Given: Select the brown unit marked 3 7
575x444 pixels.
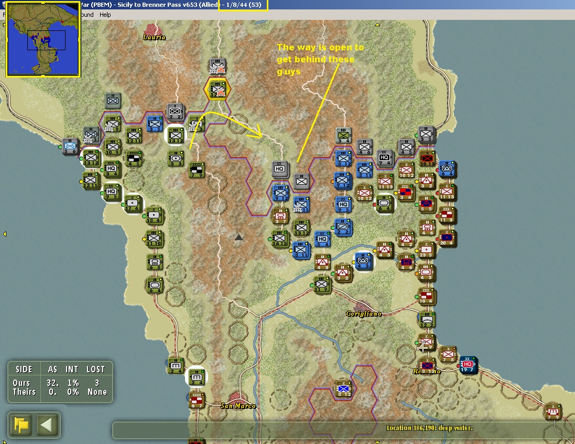Looking at the screenshot, I should [x=280, y=215].
